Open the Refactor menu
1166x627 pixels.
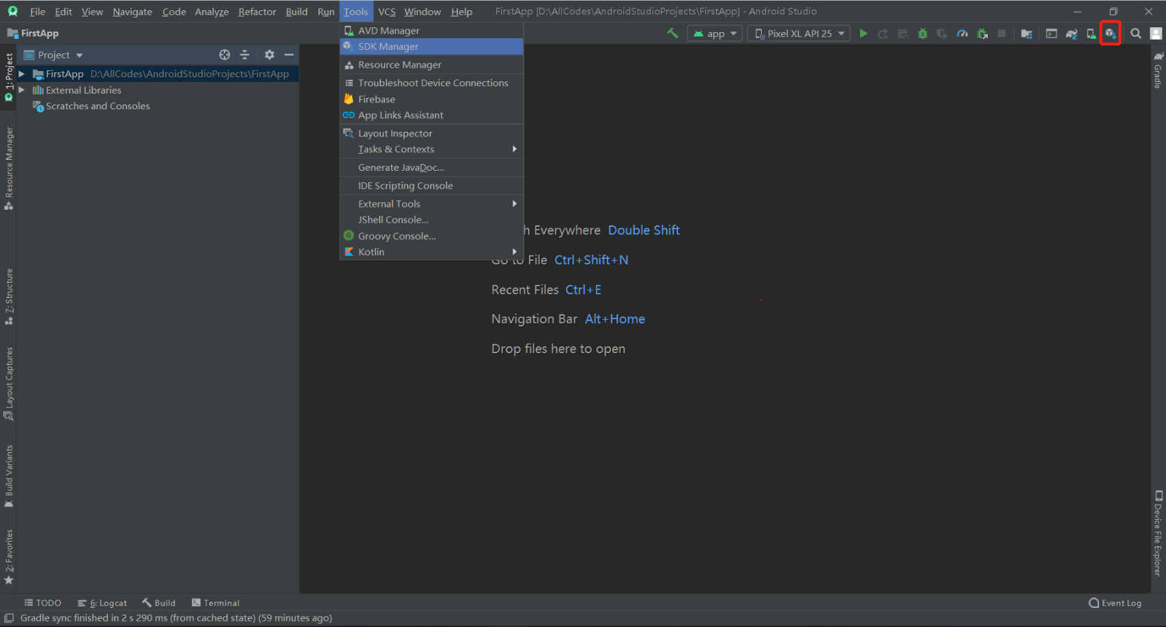click(x=257, y=12)
